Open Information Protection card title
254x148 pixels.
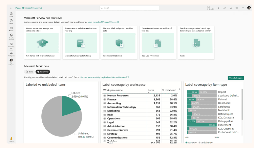[113, 56]
